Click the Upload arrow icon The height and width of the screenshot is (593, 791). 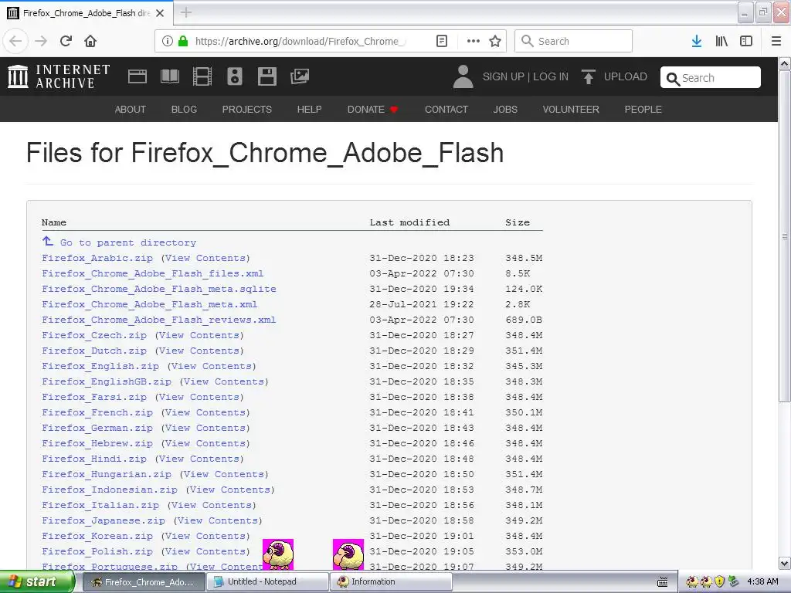point(588,76)
